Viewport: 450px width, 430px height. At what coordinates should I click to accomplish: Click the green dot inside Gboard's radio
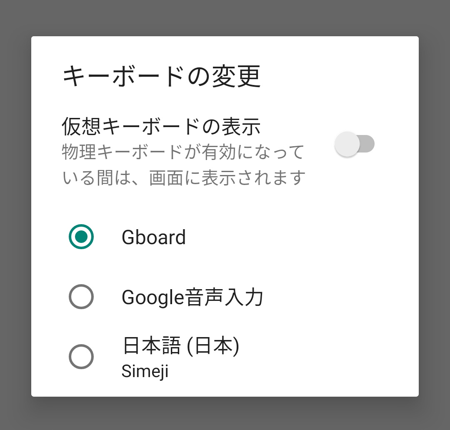click(81, 237)
